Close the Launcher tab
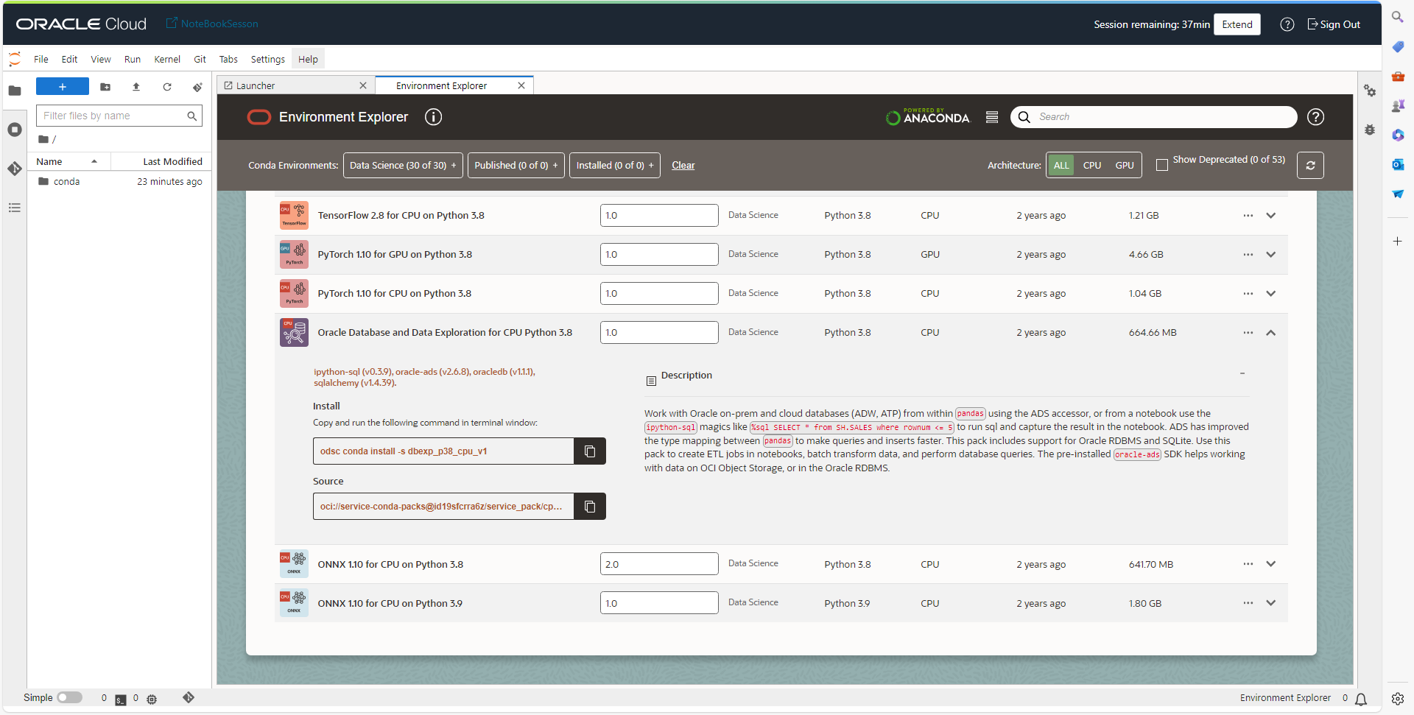1414x715 pixels. click(x=363, y=86)
